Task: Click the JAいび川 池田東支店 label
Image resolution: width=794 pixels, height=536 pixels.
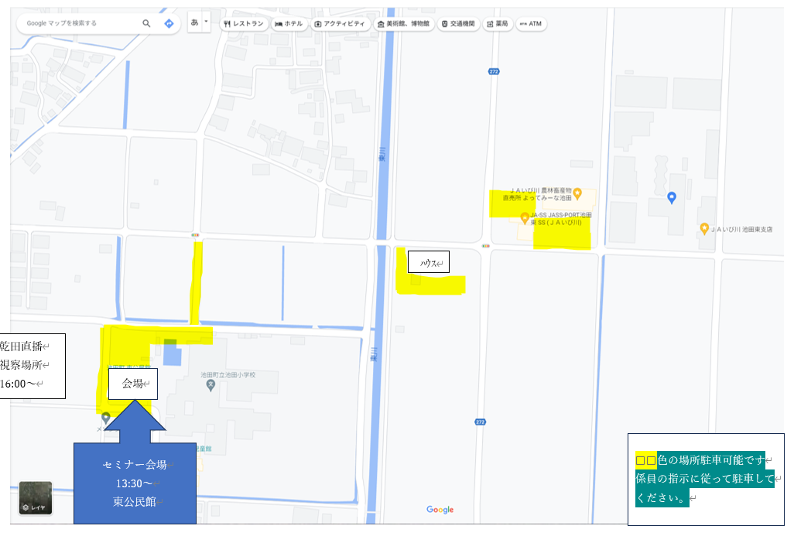Action: [742, 229]
